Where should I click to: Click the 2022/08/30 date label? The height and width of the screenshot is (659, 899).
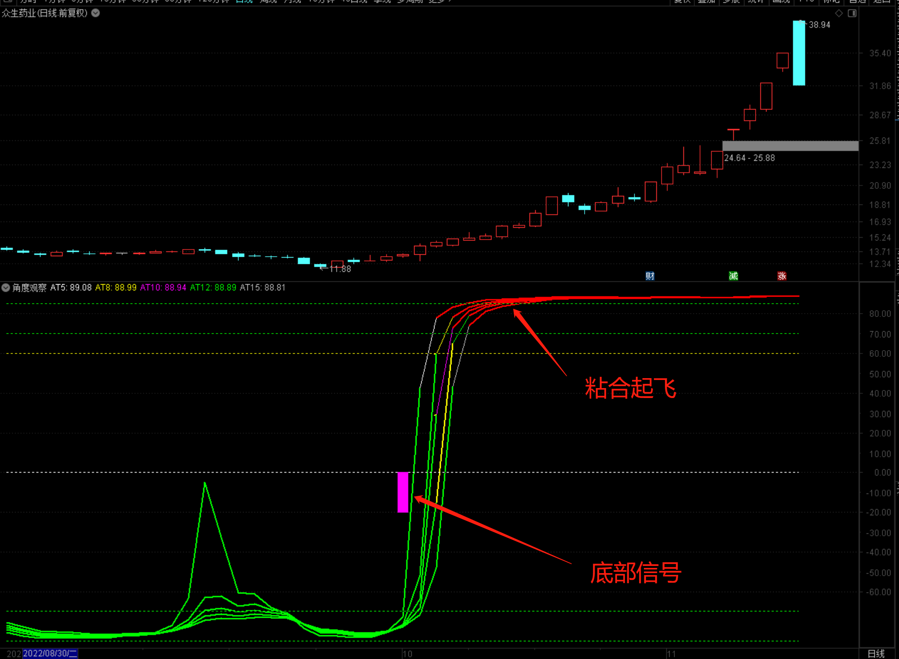tap(50, 653)
